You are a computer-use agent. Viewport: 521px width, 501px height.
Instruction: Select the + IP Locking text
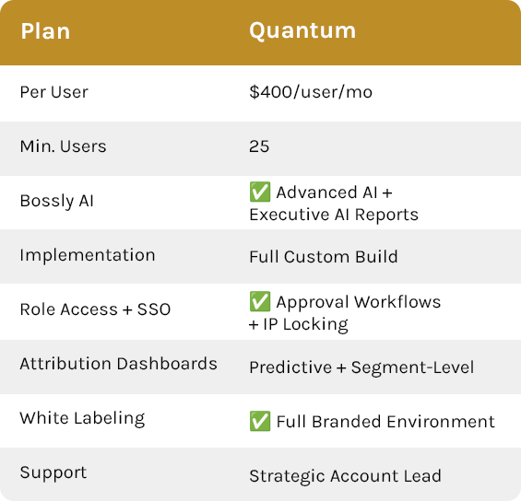pos(299,324)
